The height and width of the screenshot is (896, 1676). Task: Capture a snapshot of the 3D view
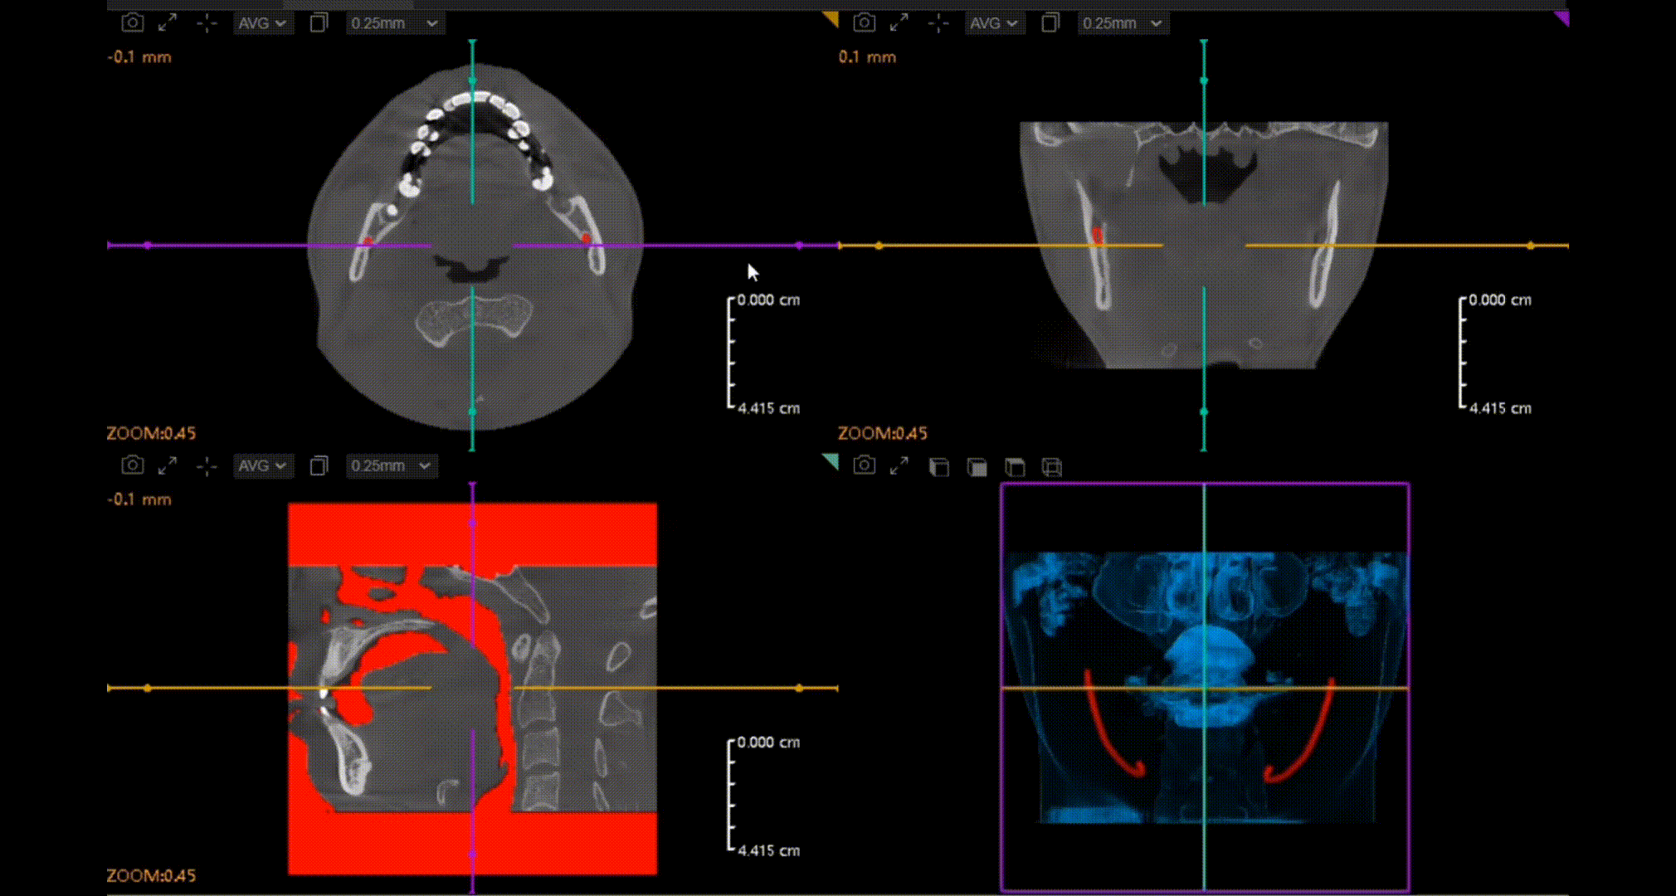point(864,466)
